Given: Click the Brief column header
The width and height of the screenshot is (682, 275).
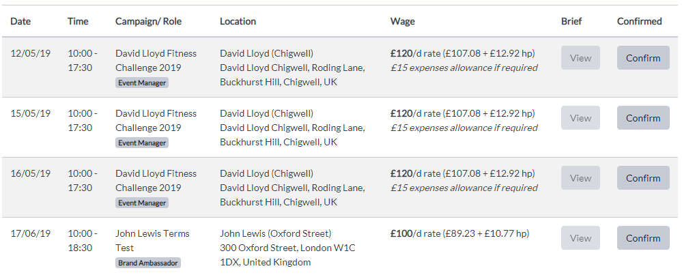Looking at the screenshot, I should [x=571, y=21].
